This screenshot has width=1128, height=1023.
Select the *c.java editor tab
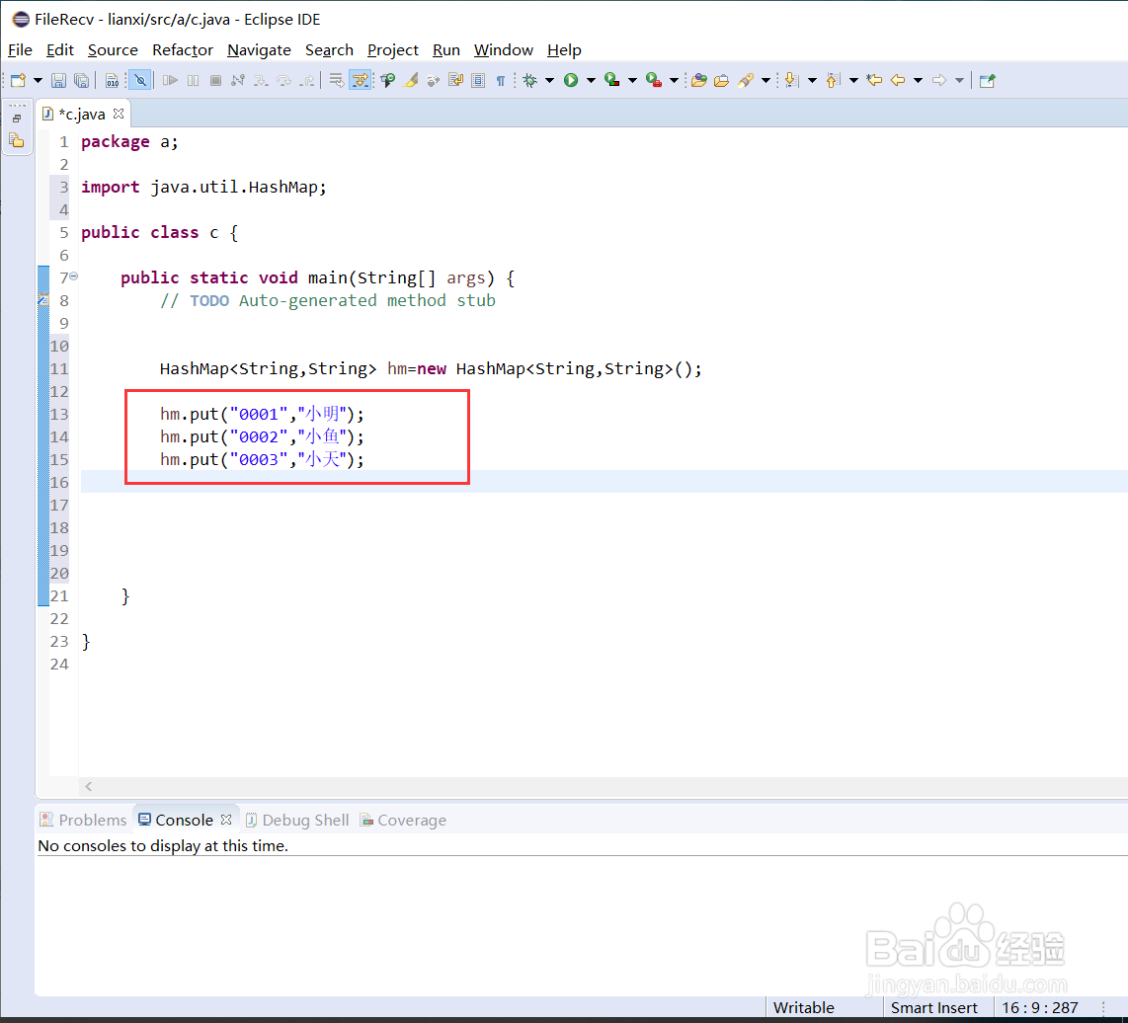(x=81, y=115)
